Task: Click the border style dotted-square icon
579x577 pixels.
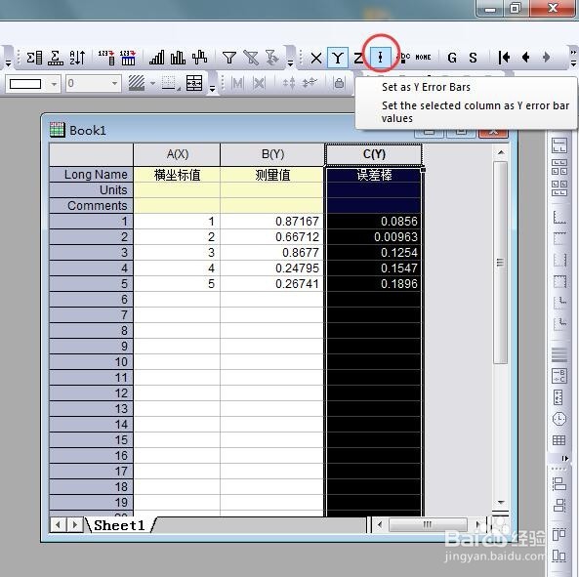Action: coord(170,83)
